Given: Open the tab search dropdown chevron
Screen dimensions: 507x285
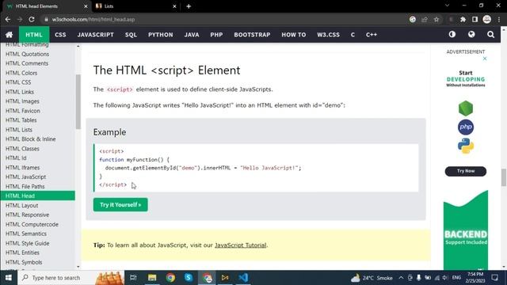Looking at the screenshot, I should [447, 6].
